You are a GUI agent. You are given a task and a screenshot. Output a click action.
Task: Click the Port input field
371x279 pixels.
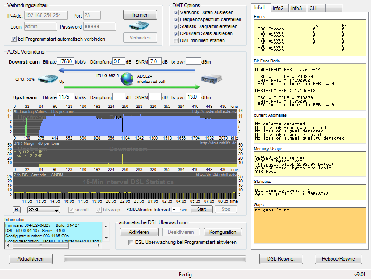(92, 15)
